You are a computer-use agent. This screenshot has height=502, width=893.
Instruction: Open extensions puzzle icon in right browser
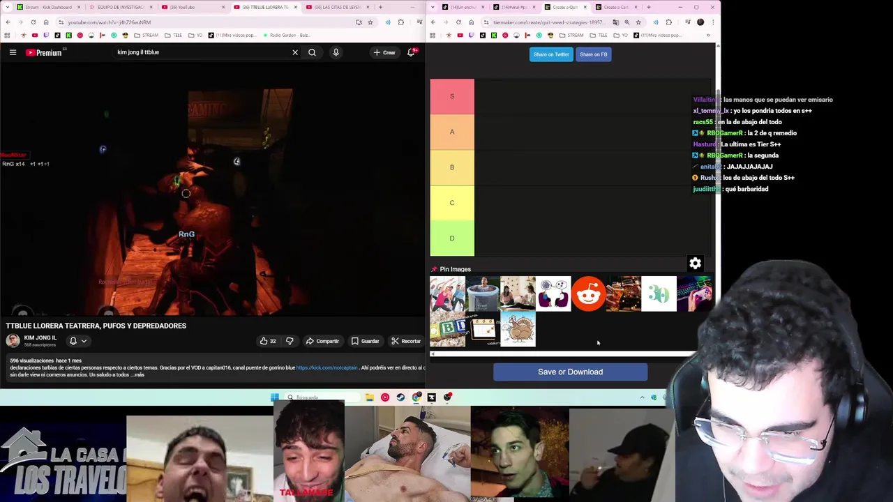coord(669,22)
